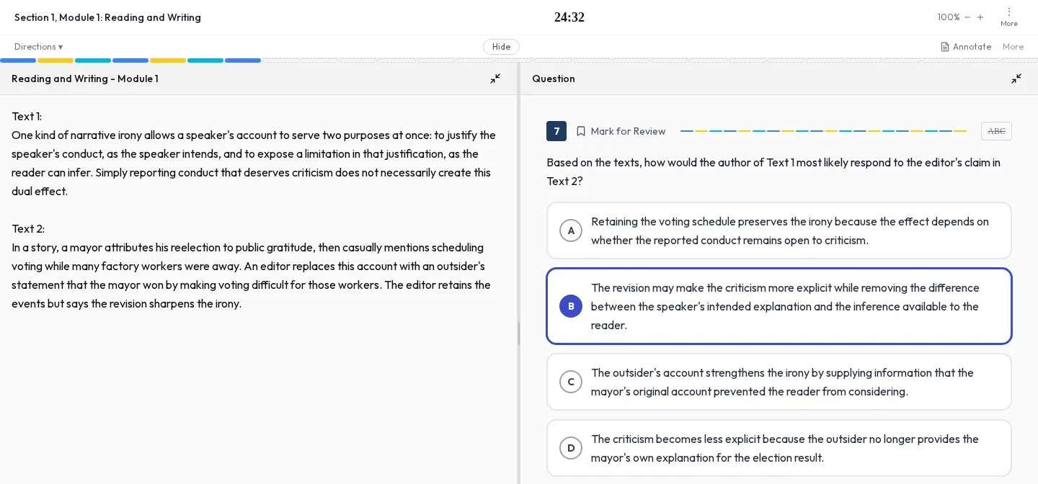Screen dimensions: 1038x484
Task: Click the 24:32 countdown timer
Action: coord(569,17)
